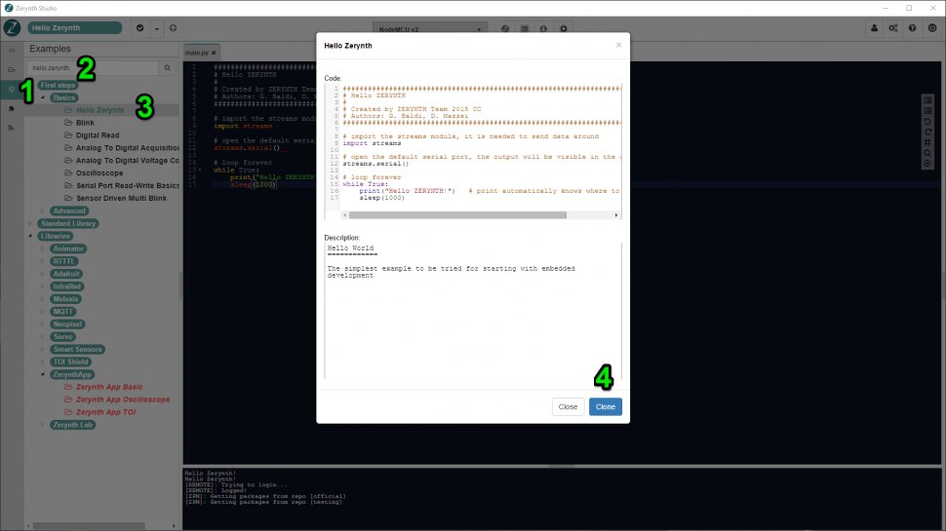Expand the Animator library node
This screenshot has width=946, height=531.
(x=43, y=248)
